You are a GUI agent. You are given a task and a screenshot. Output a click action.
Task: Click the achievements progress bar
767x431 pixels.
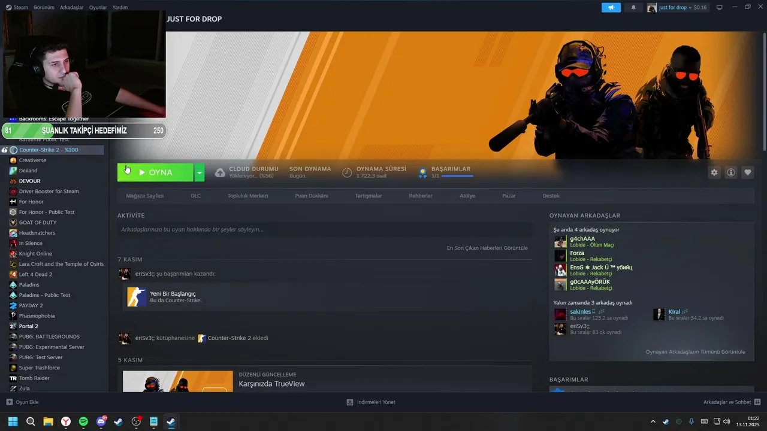pyautogui.click(x=457, y=176)
